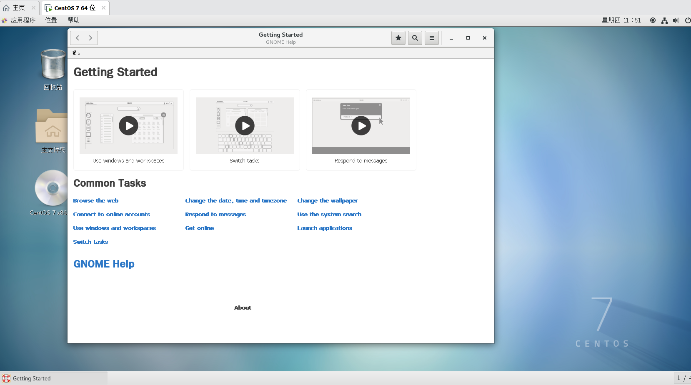This screenshot has width=691, height=385.
Task: Open the GNOME Help heading link
Action: point(104,264)
